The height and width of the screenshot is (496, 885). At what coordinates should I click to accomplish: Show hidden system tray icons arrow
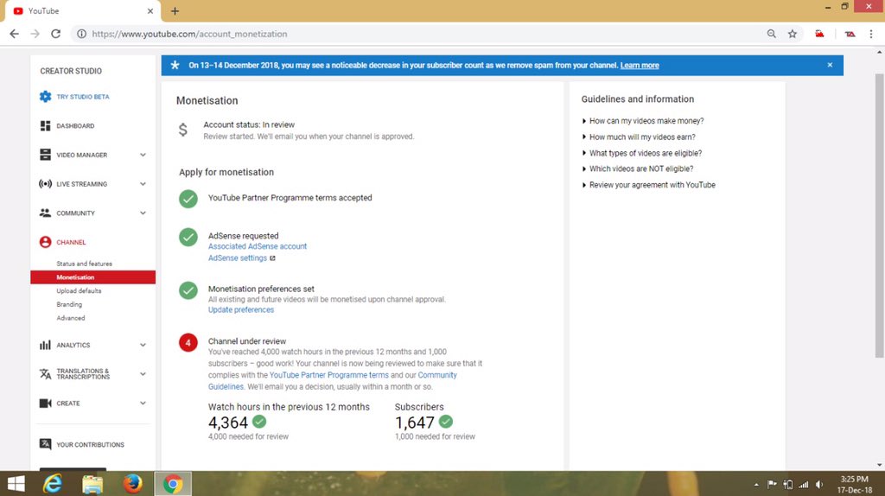point(755,484)
